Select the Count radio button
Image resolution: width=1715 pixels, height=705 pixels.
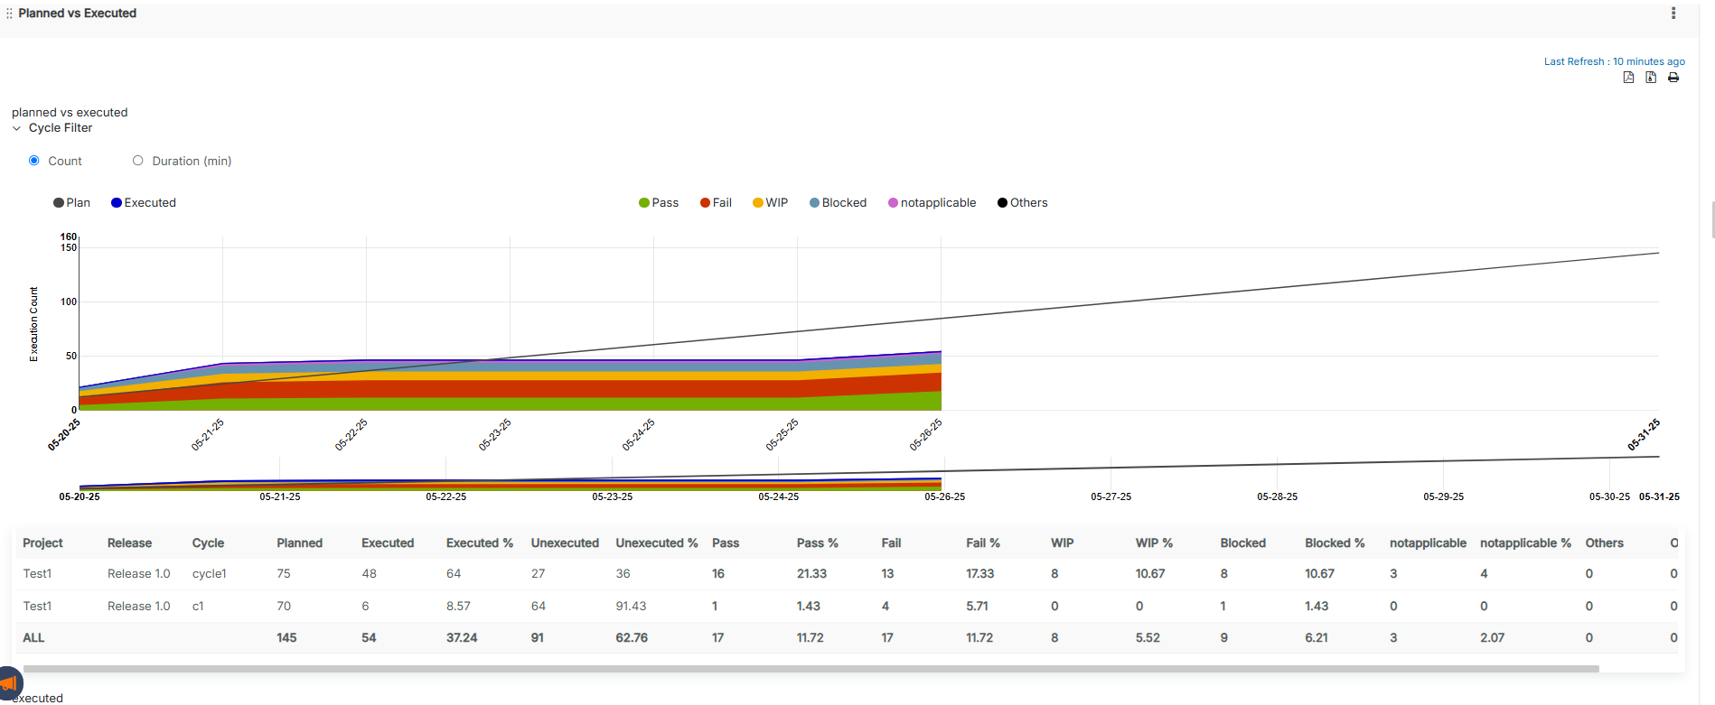(34, 161)
